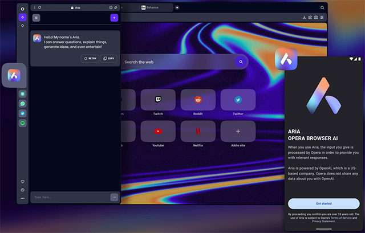Start a new Aria chat with plus button
Screen dimensions: 365x233
pos(114,18)
